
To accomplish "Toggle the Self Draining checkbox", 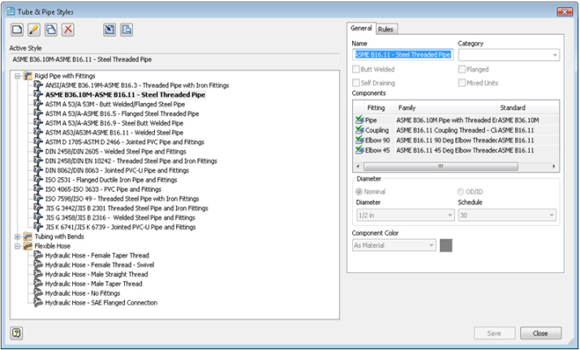I will tap(356, 83).
